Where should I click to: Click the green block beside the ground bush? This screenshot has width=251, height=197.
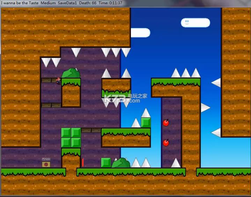click(106, 163)
